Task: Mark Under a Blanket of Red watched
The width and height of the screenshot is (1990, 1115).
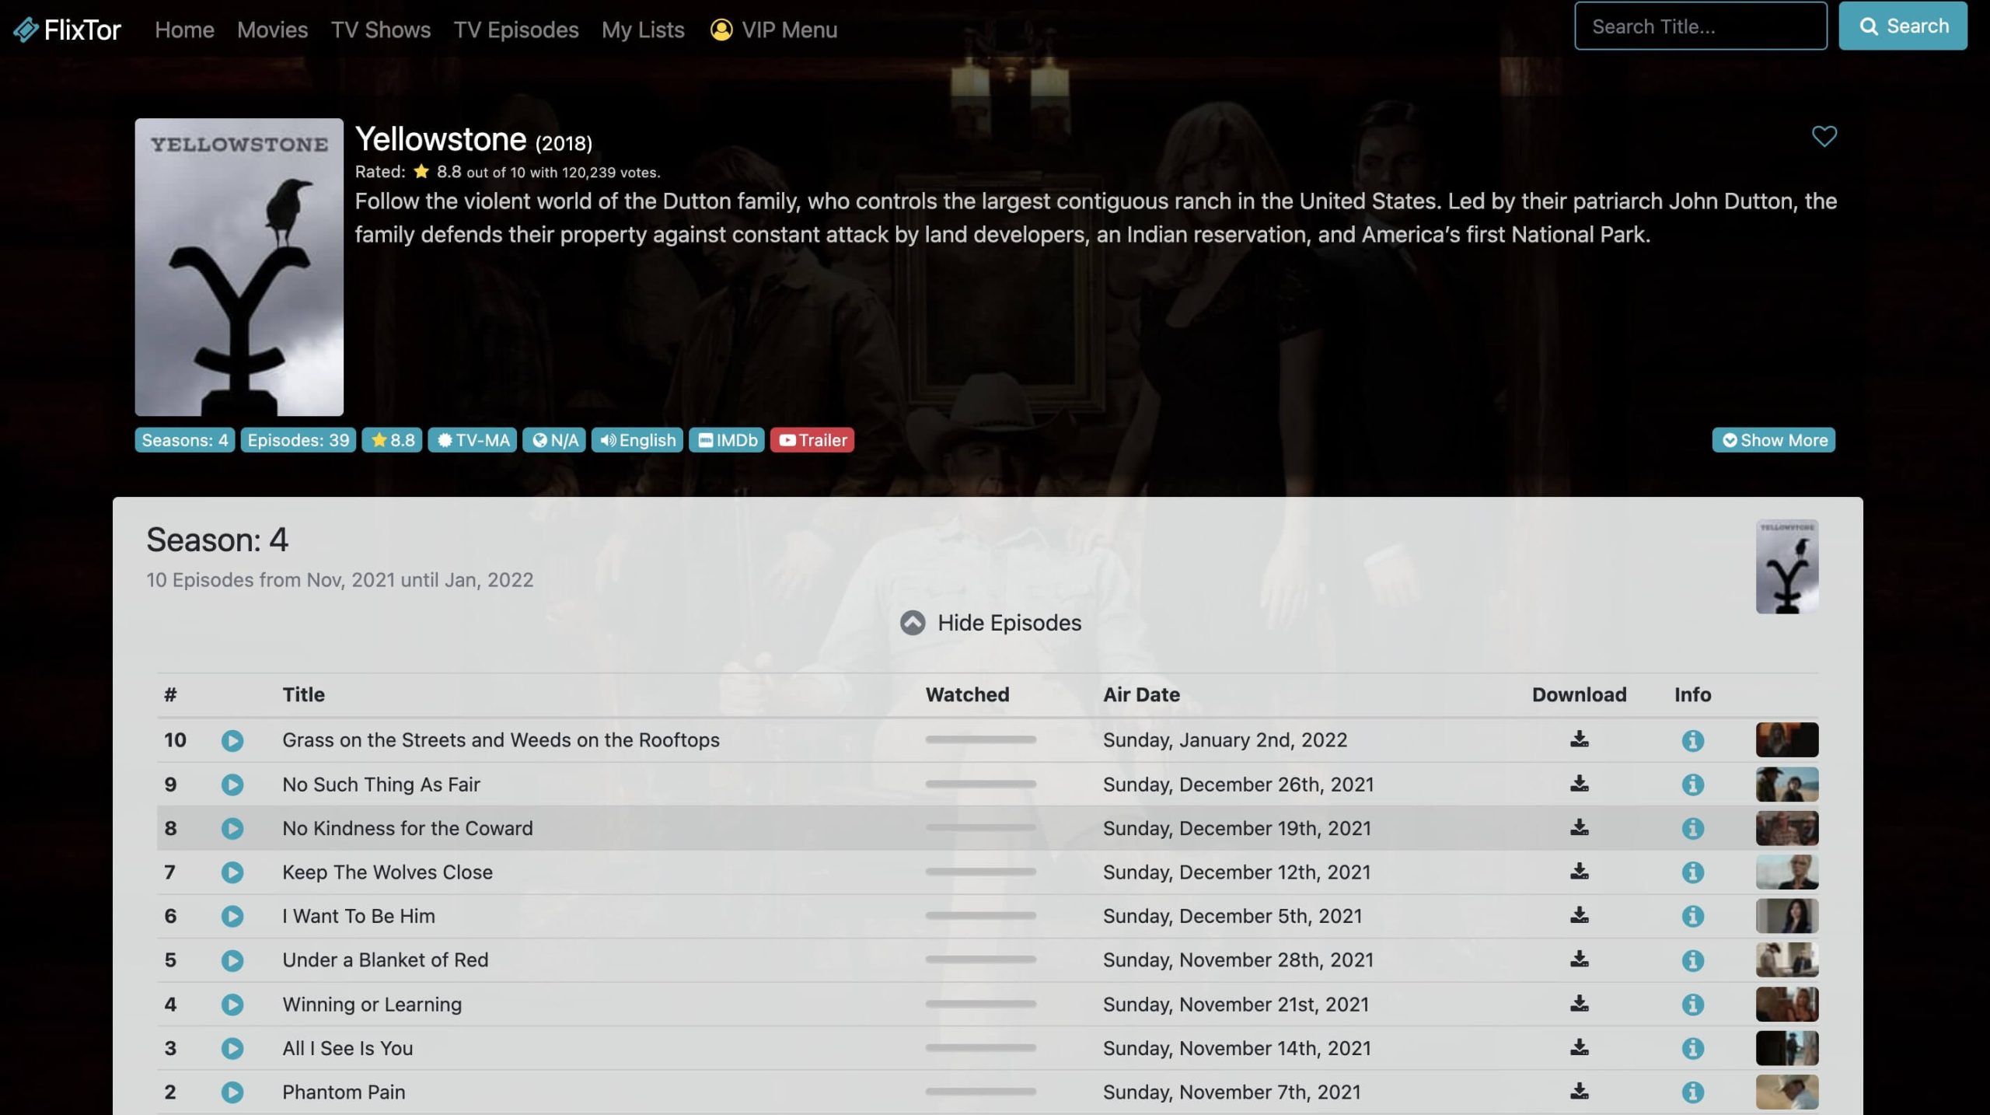Action: [980, 959]
